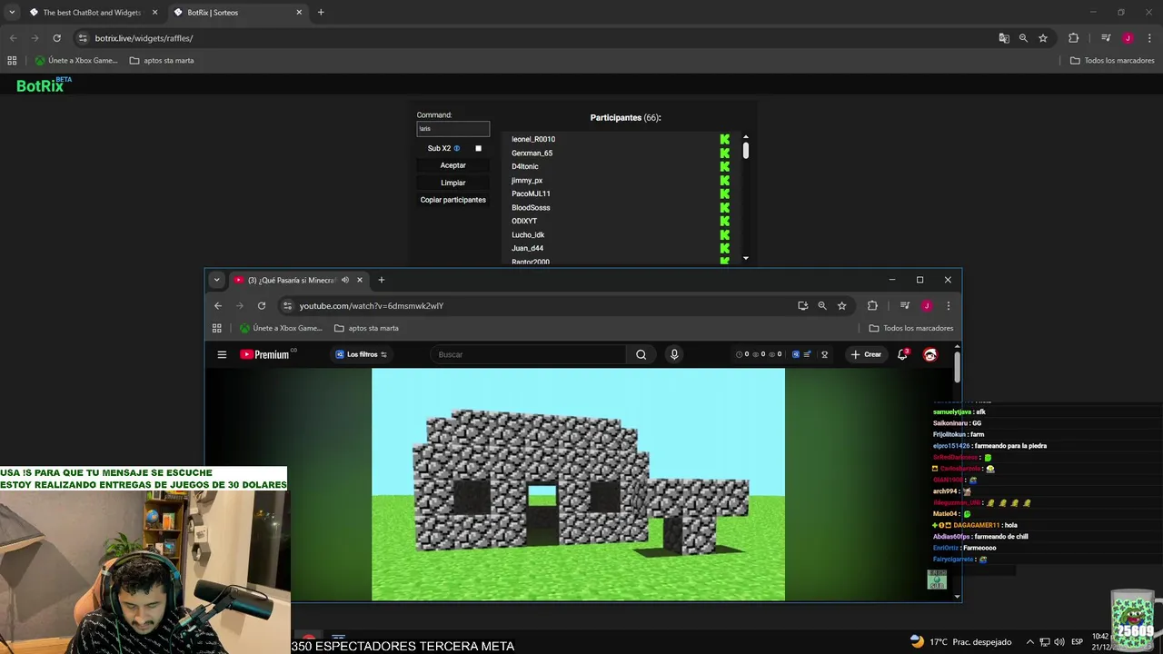
Task: Click participants list scrollbar thumb
Action: 746,151
